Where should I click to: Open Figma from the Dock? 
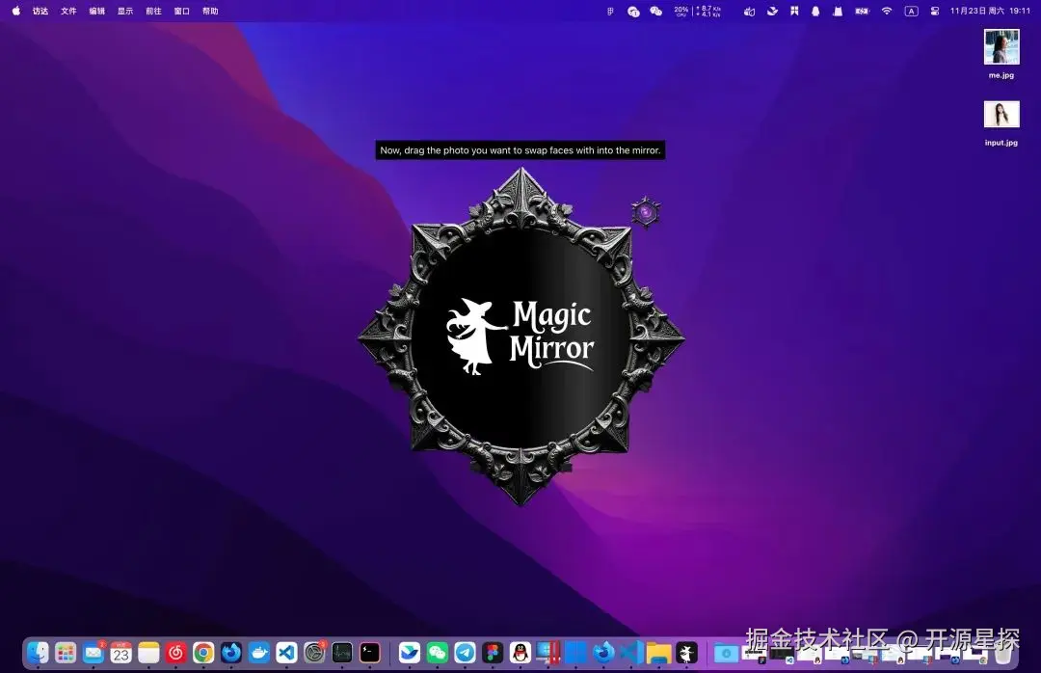click(x=493, y=653)
